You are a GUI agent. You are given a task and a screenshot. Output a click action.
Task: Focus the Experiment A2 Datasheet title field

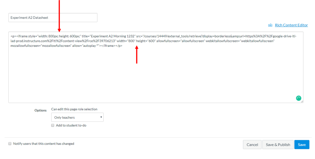53,18
